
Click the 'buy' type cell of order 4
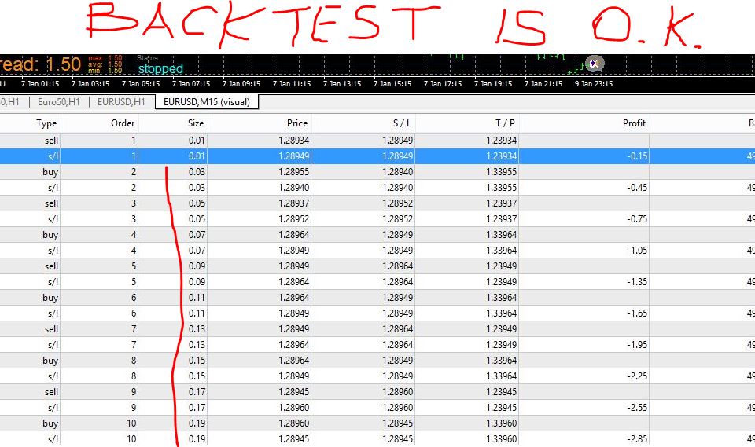pos(50,235)
